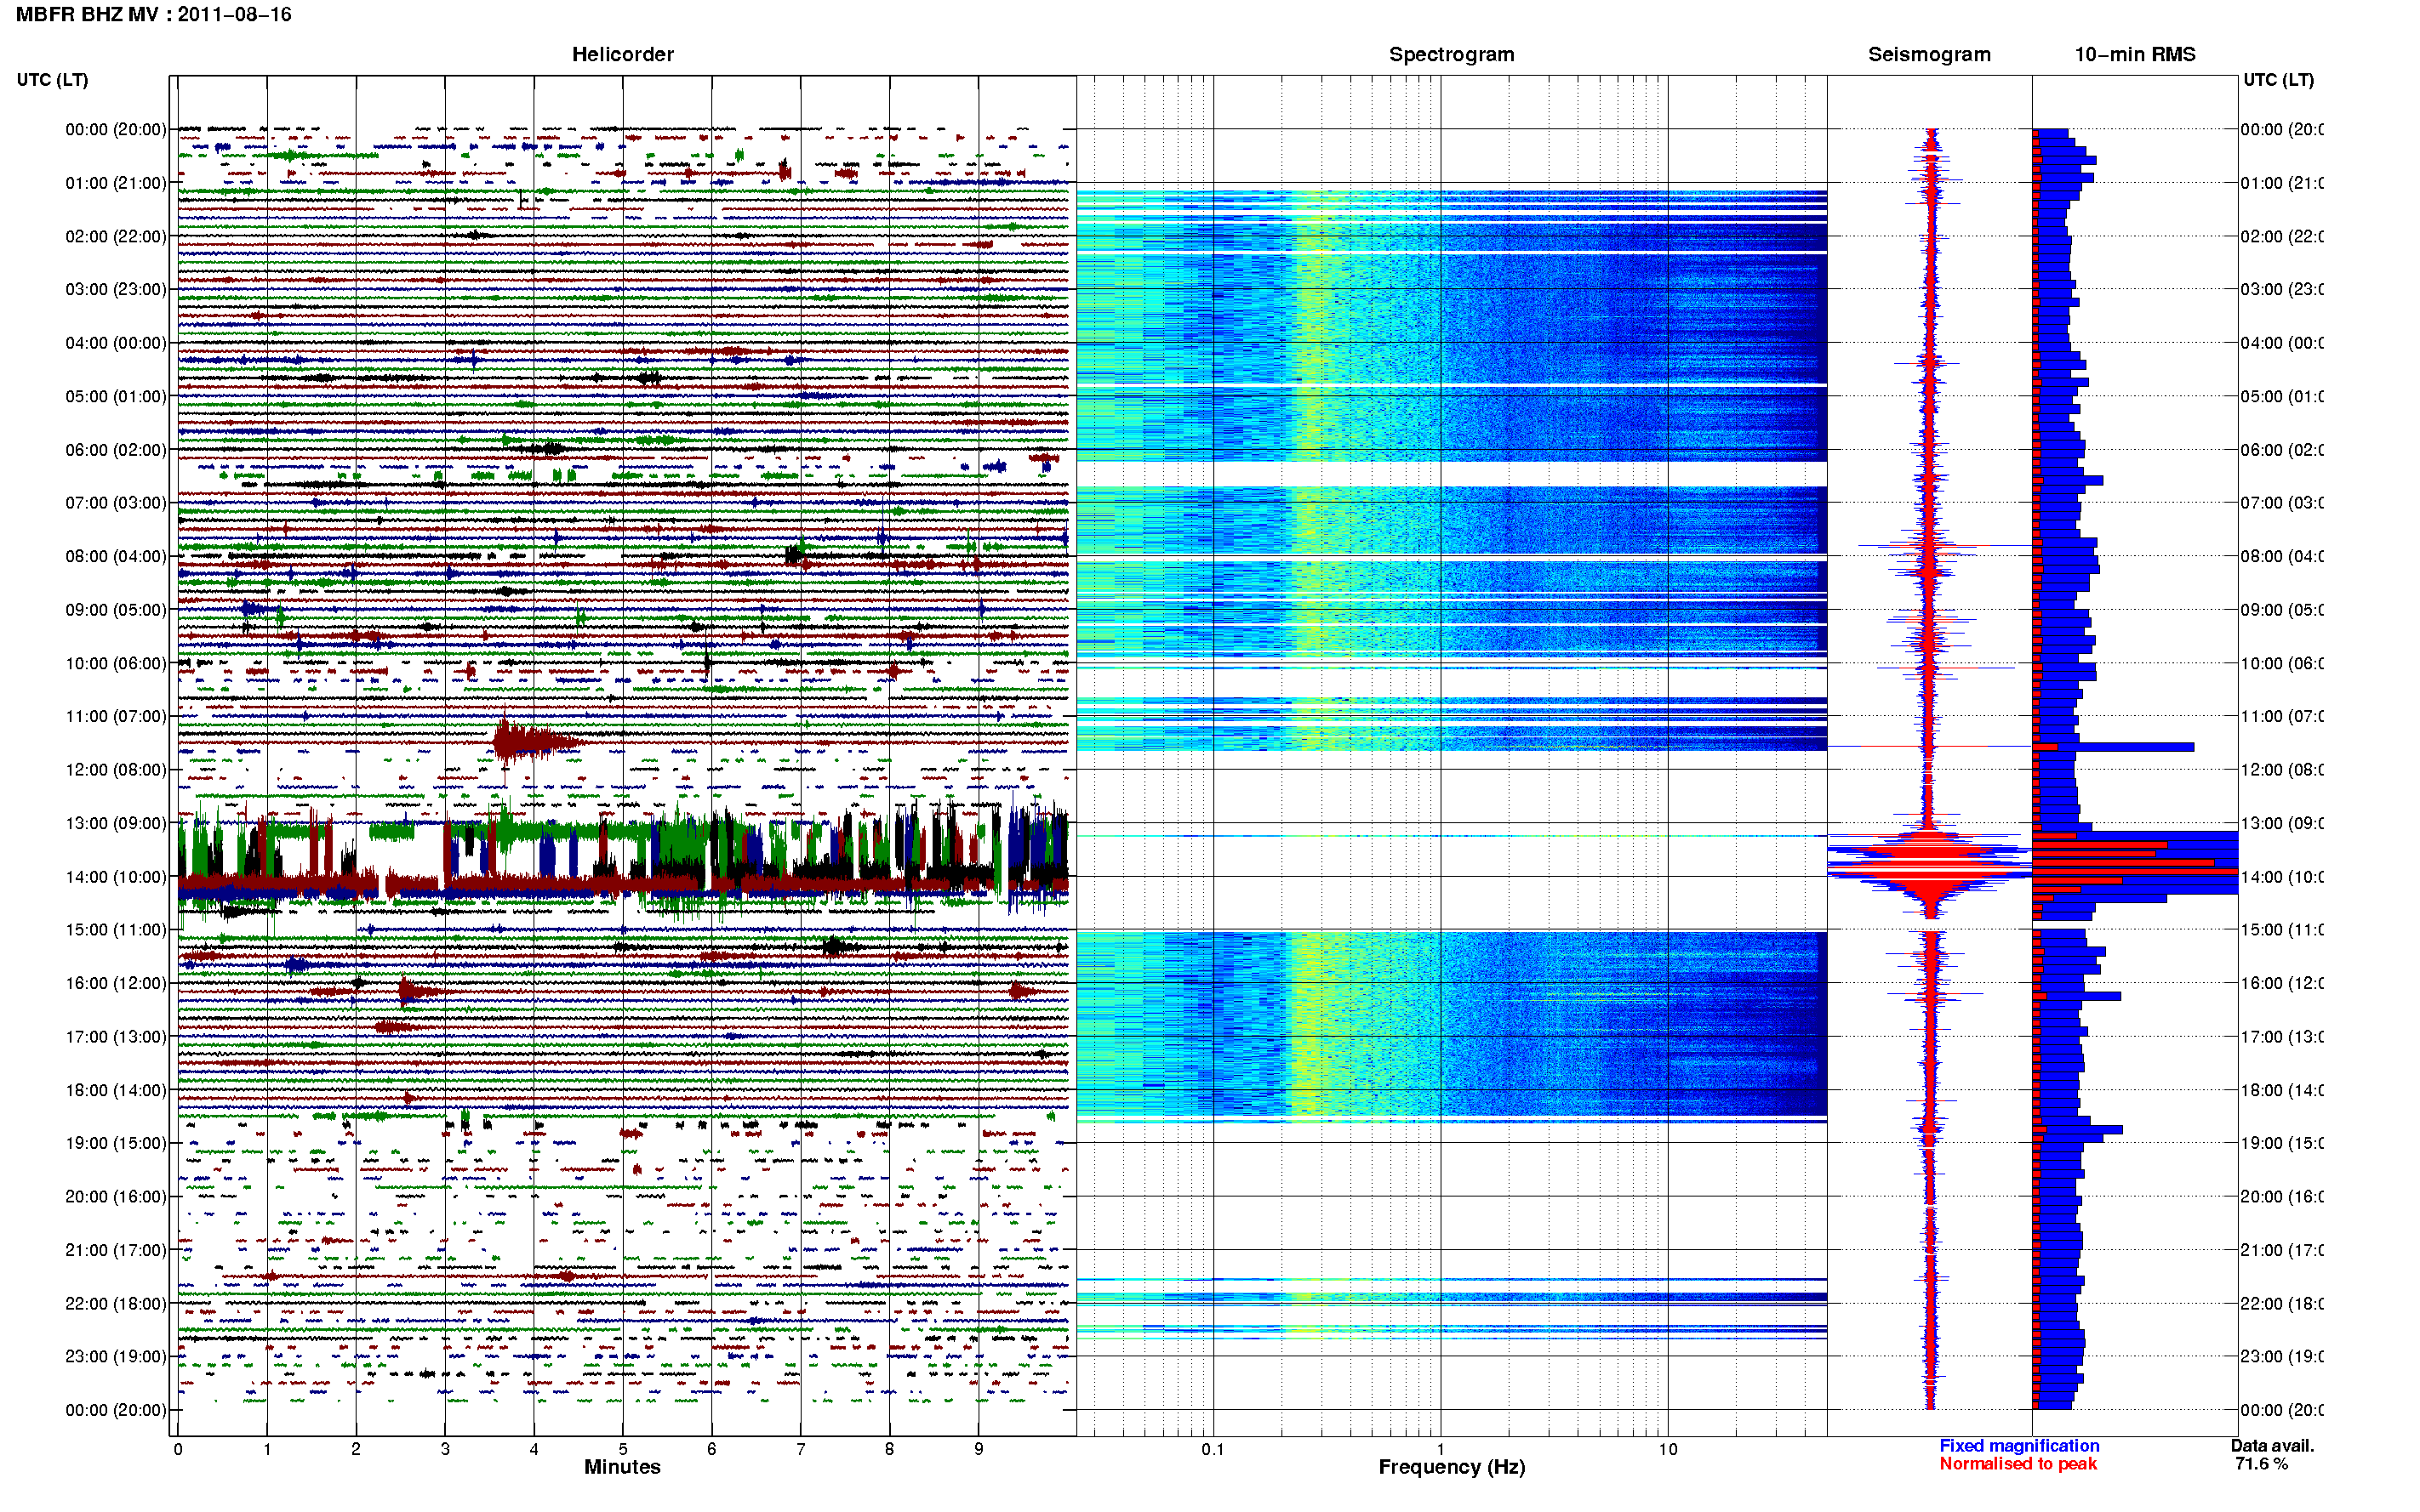
Task: Click left-axis time label 22:00 (18:00)
Action: [x=116, y=1304]
